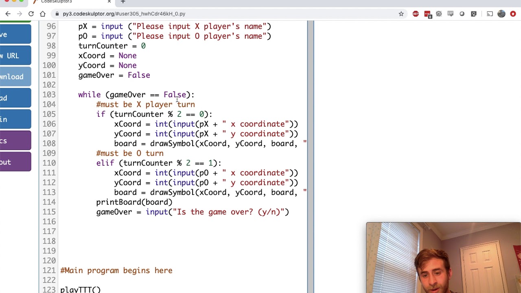
Task: Click 'playTTT()' call on line 123
Action: point(80,290)
